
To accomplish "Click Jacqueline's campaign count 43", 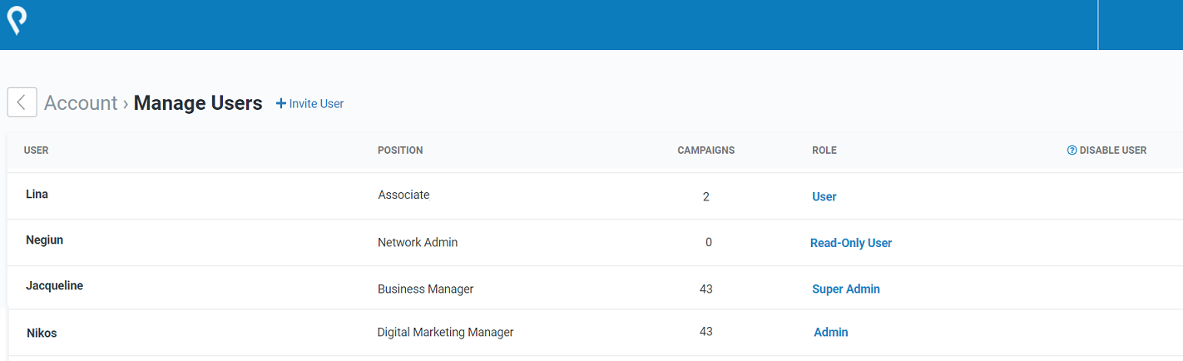I will pos(706,289).
